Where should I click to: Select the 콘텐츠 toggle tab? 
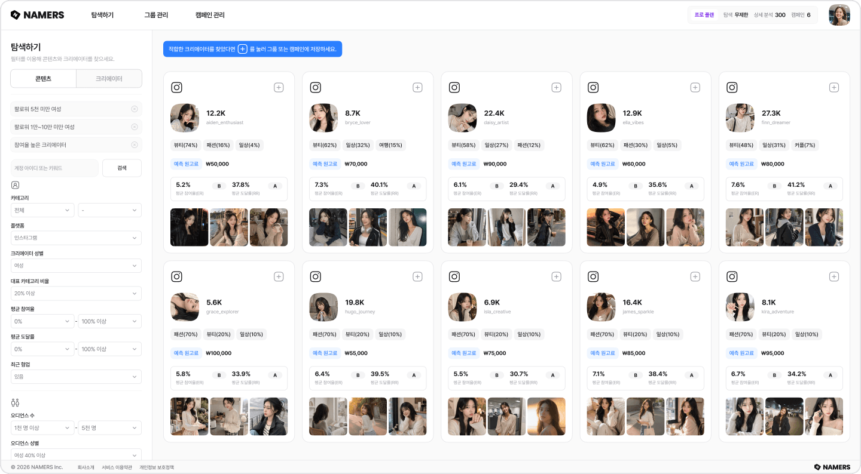[x=44, y=79]
